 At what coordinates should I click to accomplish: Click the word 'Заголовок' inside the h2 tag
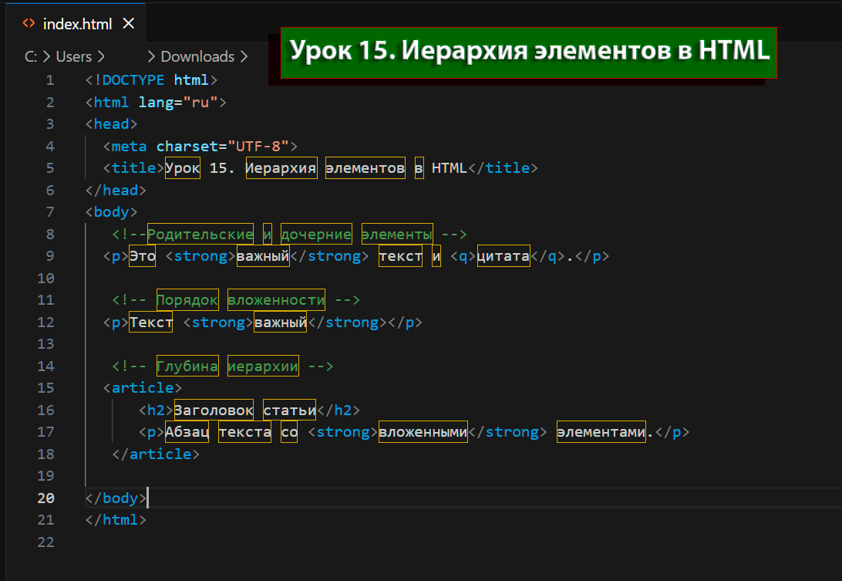(x=214, y=410)
